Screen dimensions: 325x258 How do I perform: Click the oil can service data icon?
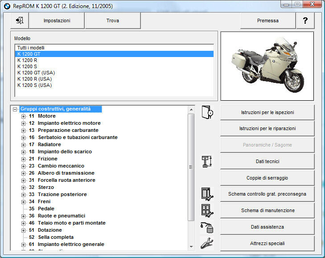click(x=207, y=227)
